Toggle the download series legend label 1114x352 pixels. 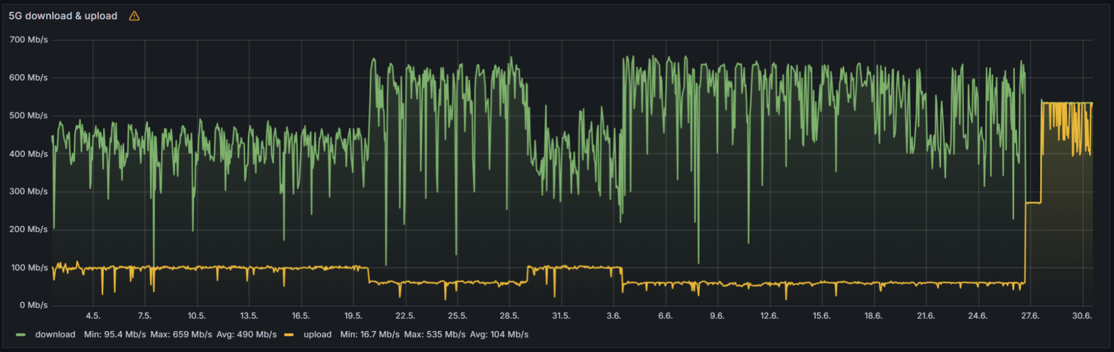point(55,335)
